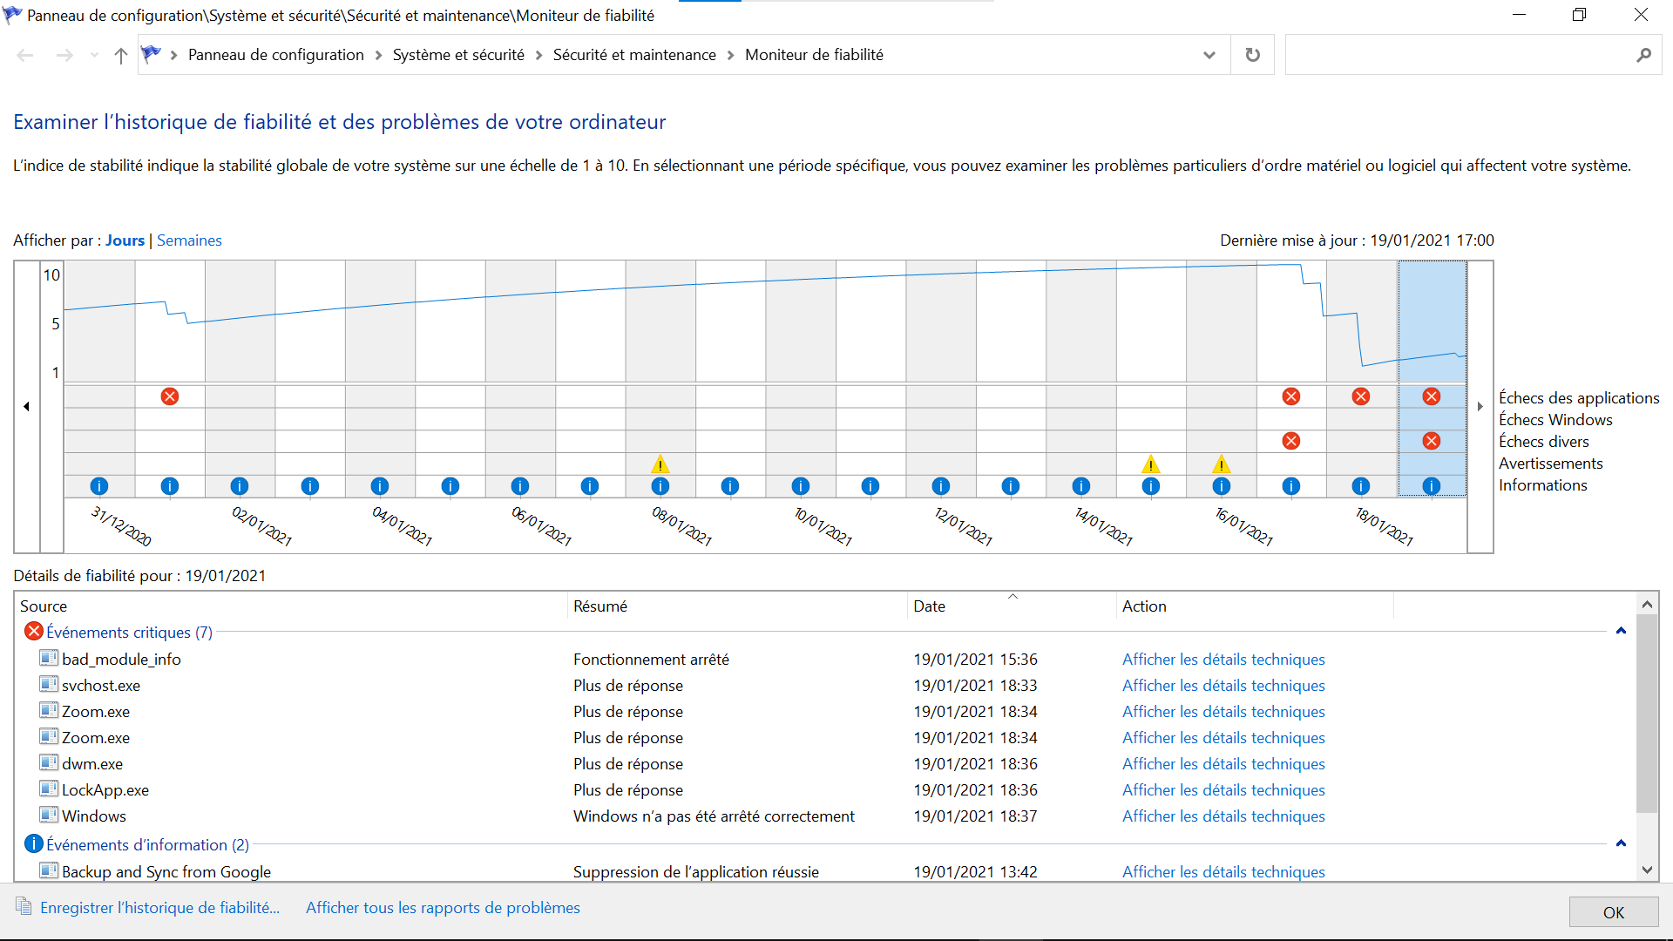Expand the chevron after Panneau de configuration
This screenshot has height=941, width=1673.
tap(378, 55)
